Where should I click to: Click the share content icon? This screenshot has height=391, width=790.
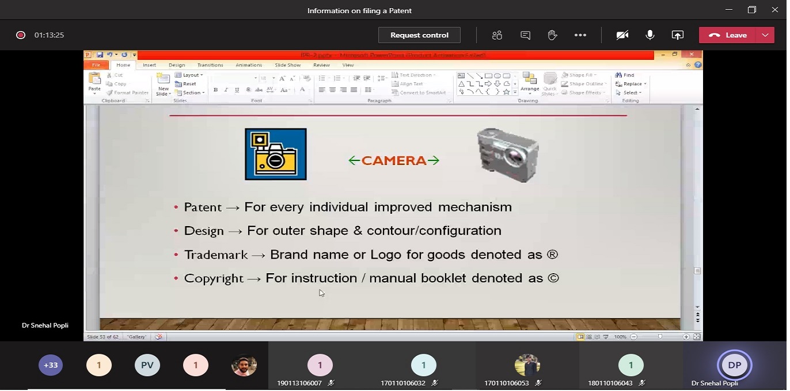(x=678, y=35)
